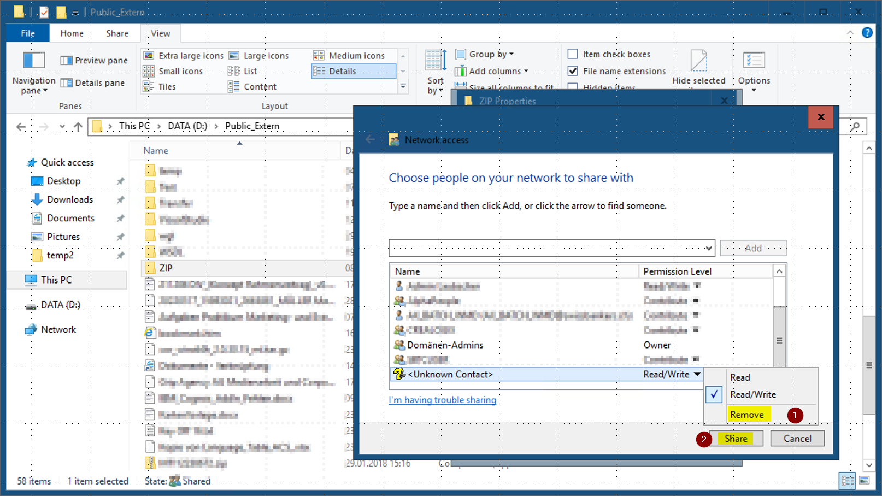Switch to Small icons layout
This screenshot has height=496, width=882.
click(x=173, y=71)
